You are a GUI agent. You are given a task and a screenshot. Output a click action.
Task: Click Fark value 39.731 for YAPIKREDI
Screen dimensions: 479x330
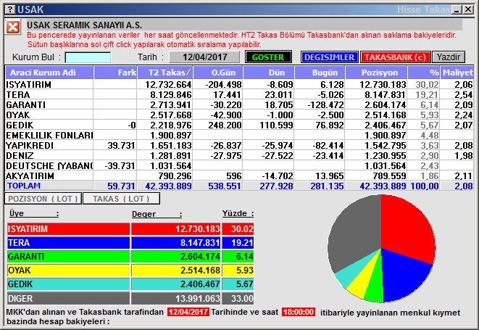(x=121, y=145)
